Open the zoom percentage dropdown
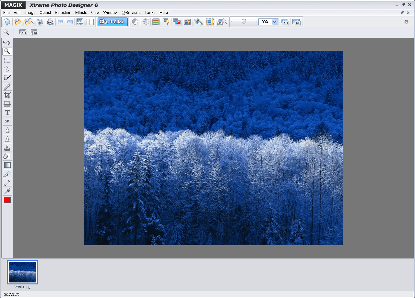415x298 pixels. pyautogui.click(x=274, y=22)
